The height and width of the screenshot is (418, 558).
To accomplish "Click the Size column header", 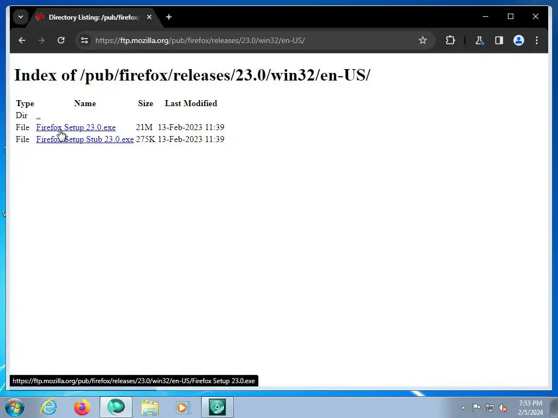I will pyautogui.click(x=145, y=103).
